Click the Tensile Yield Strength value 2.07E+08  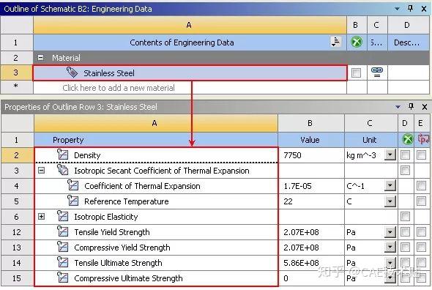pos(301,232)
